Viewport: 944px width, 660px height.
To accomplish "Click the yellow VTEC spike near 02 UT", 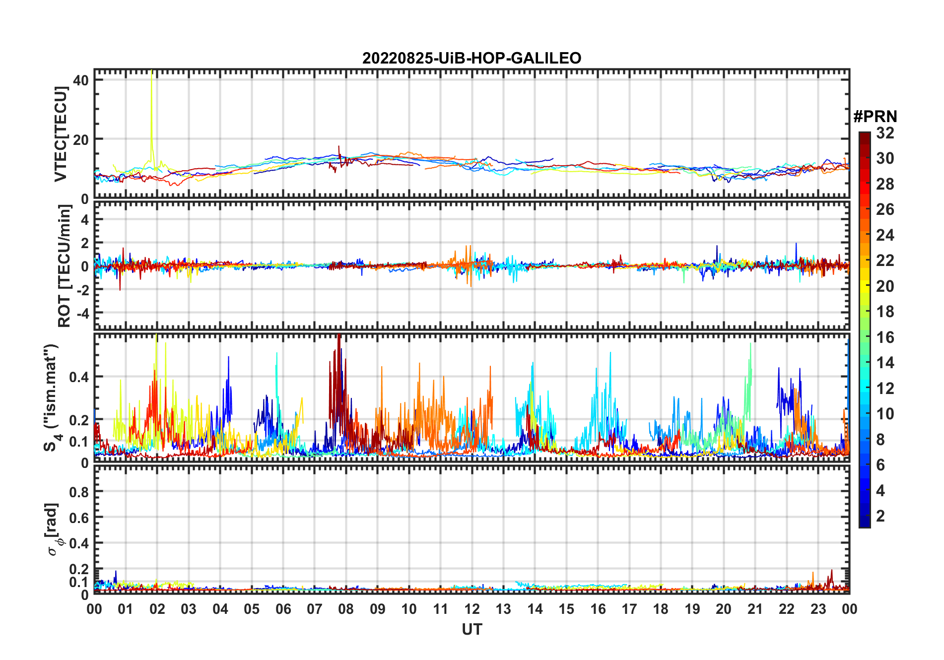I will (152, 109).
